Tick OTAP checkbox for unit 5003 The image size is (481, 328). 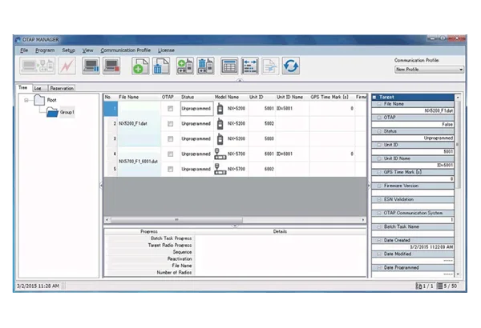tap(171, 138)
